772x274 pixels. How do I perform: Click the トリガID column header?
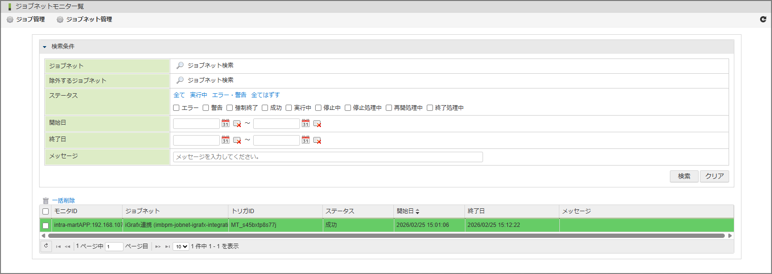pos(276,211)
